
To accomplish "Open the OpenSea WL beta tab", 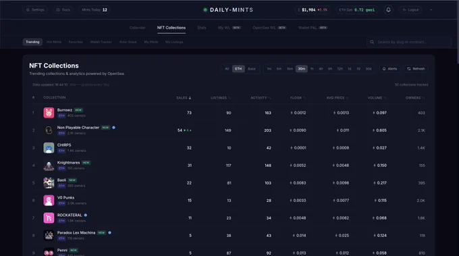I will [x=269, y=28].
